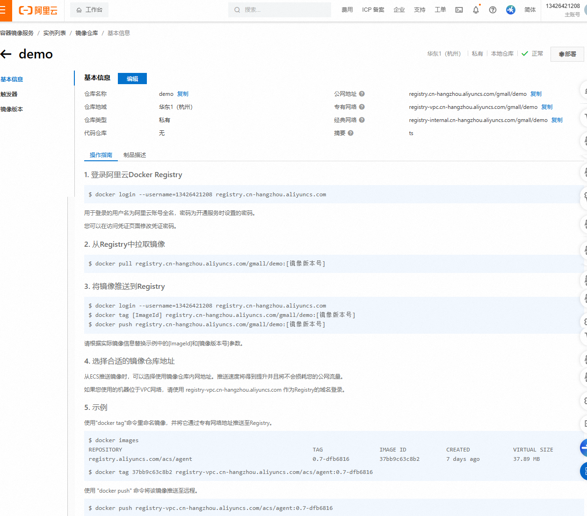The height and width of the screenshot is (516, 587).
Task: Show help for 公网地址
Action: [362, 94]
